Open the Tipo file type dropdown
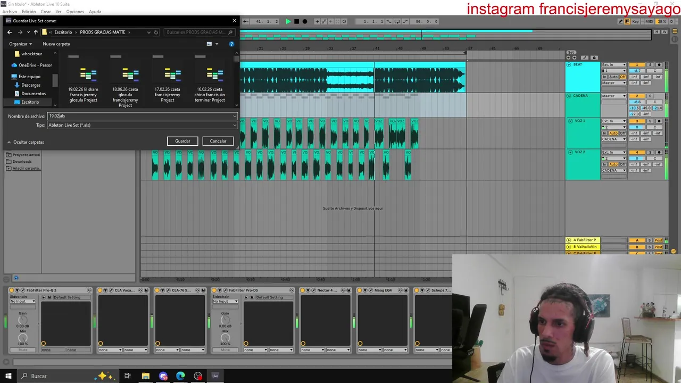Screen dimensions: 681x383 (x=143, y=125)
